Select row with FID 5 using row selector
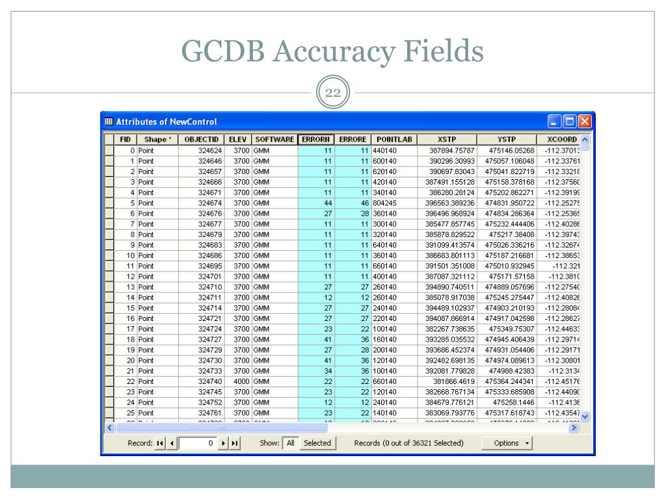Image resolution: width=666 pixels, height=499 pixels. click(109, 201)
